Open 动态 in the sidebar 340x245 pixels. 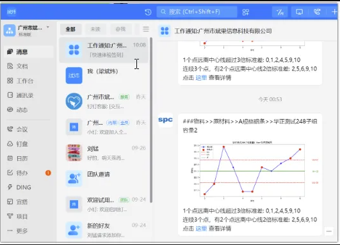28,110
